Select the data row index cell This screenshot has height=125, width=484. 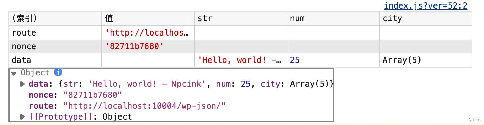[55, 60]
